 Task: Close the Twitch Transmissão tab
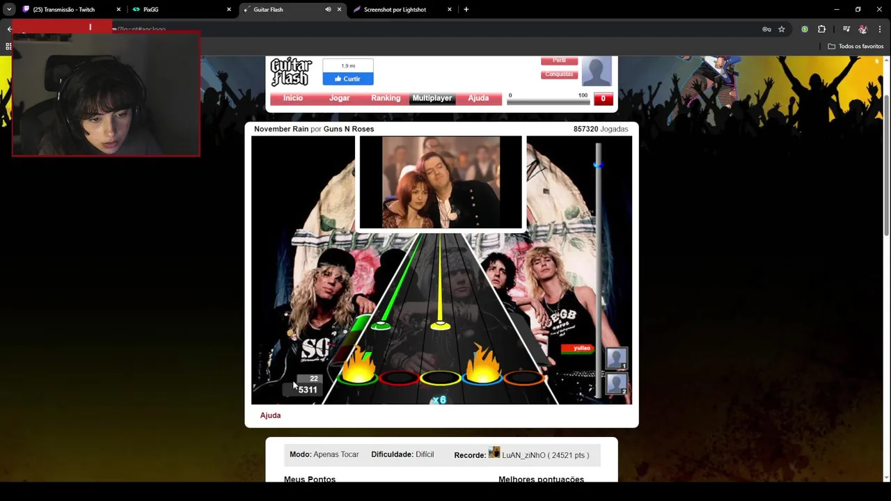coord(118,10)
